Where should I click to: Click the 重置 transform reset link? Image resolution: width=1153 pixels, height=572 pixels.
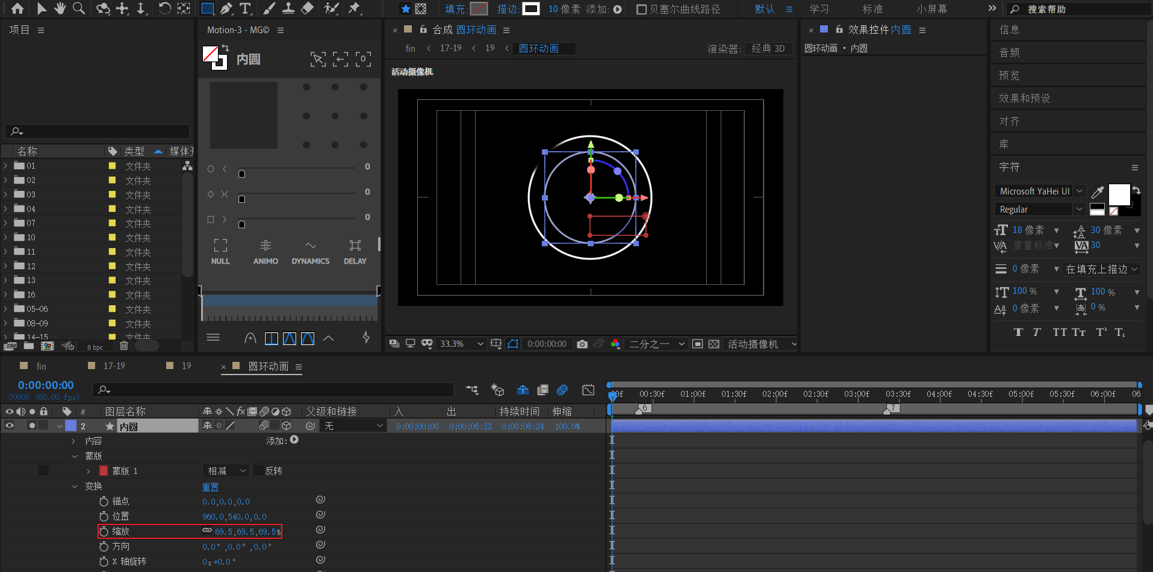click(210, 487)
